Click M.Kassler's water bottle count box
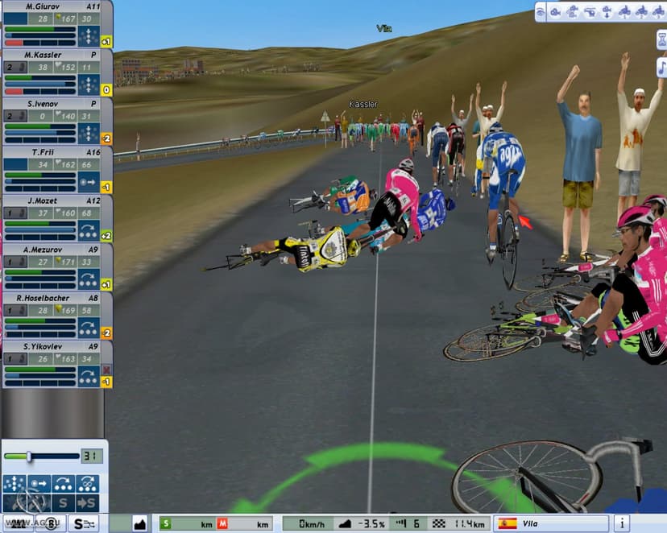667x533 pixels. pyautogui.click(x=16, y=67)
